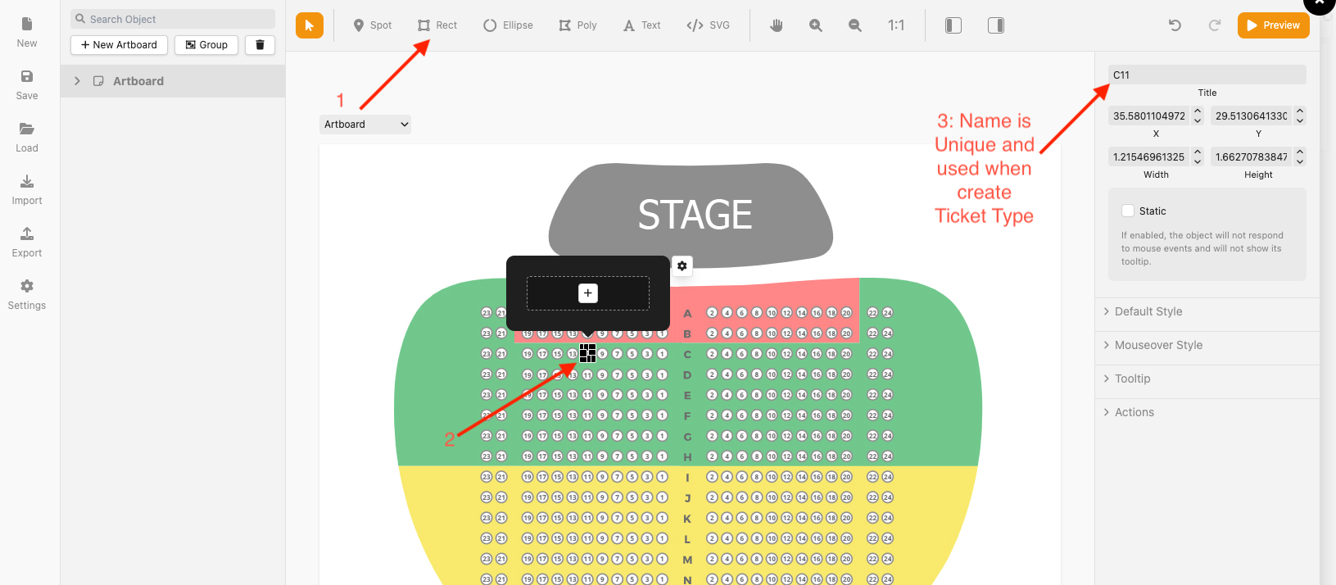Click Import in left sidebar
This screenshot has height=585, width=1336.
click(27, 190)
